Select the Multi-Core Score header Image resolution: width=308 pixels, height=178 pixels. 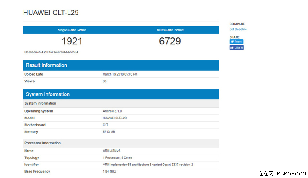point(170,30)
